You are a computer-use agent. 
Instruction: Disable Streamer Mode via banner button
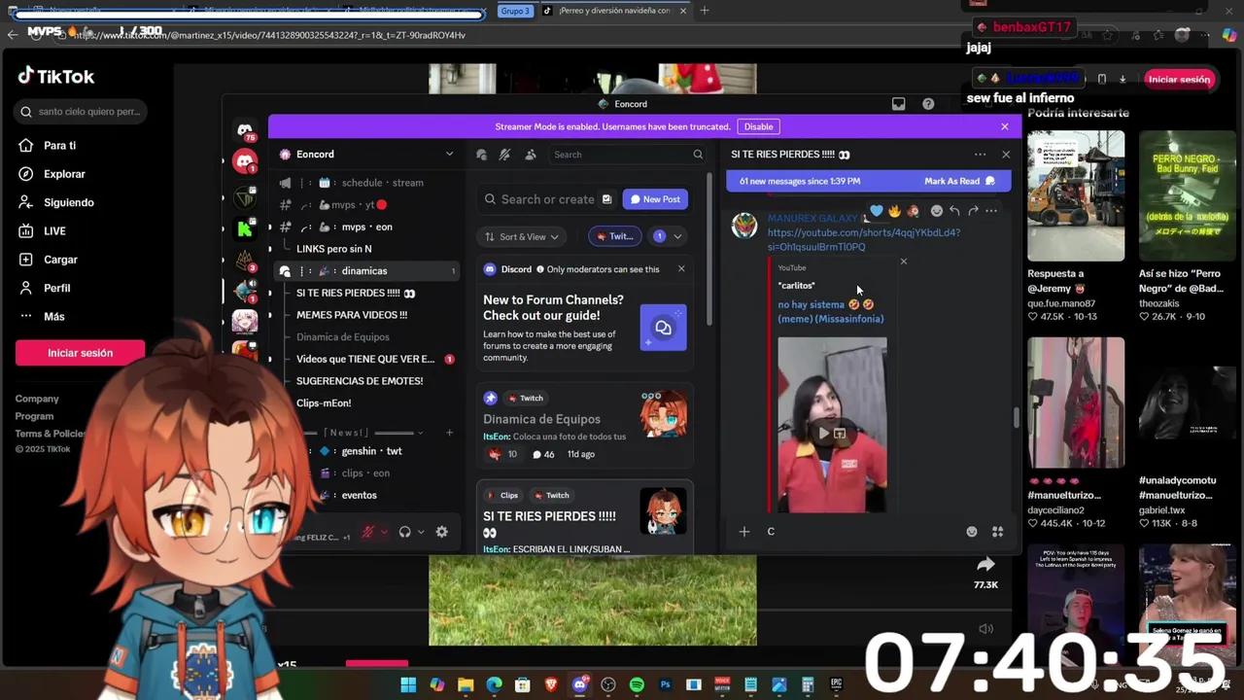(758, 126)
